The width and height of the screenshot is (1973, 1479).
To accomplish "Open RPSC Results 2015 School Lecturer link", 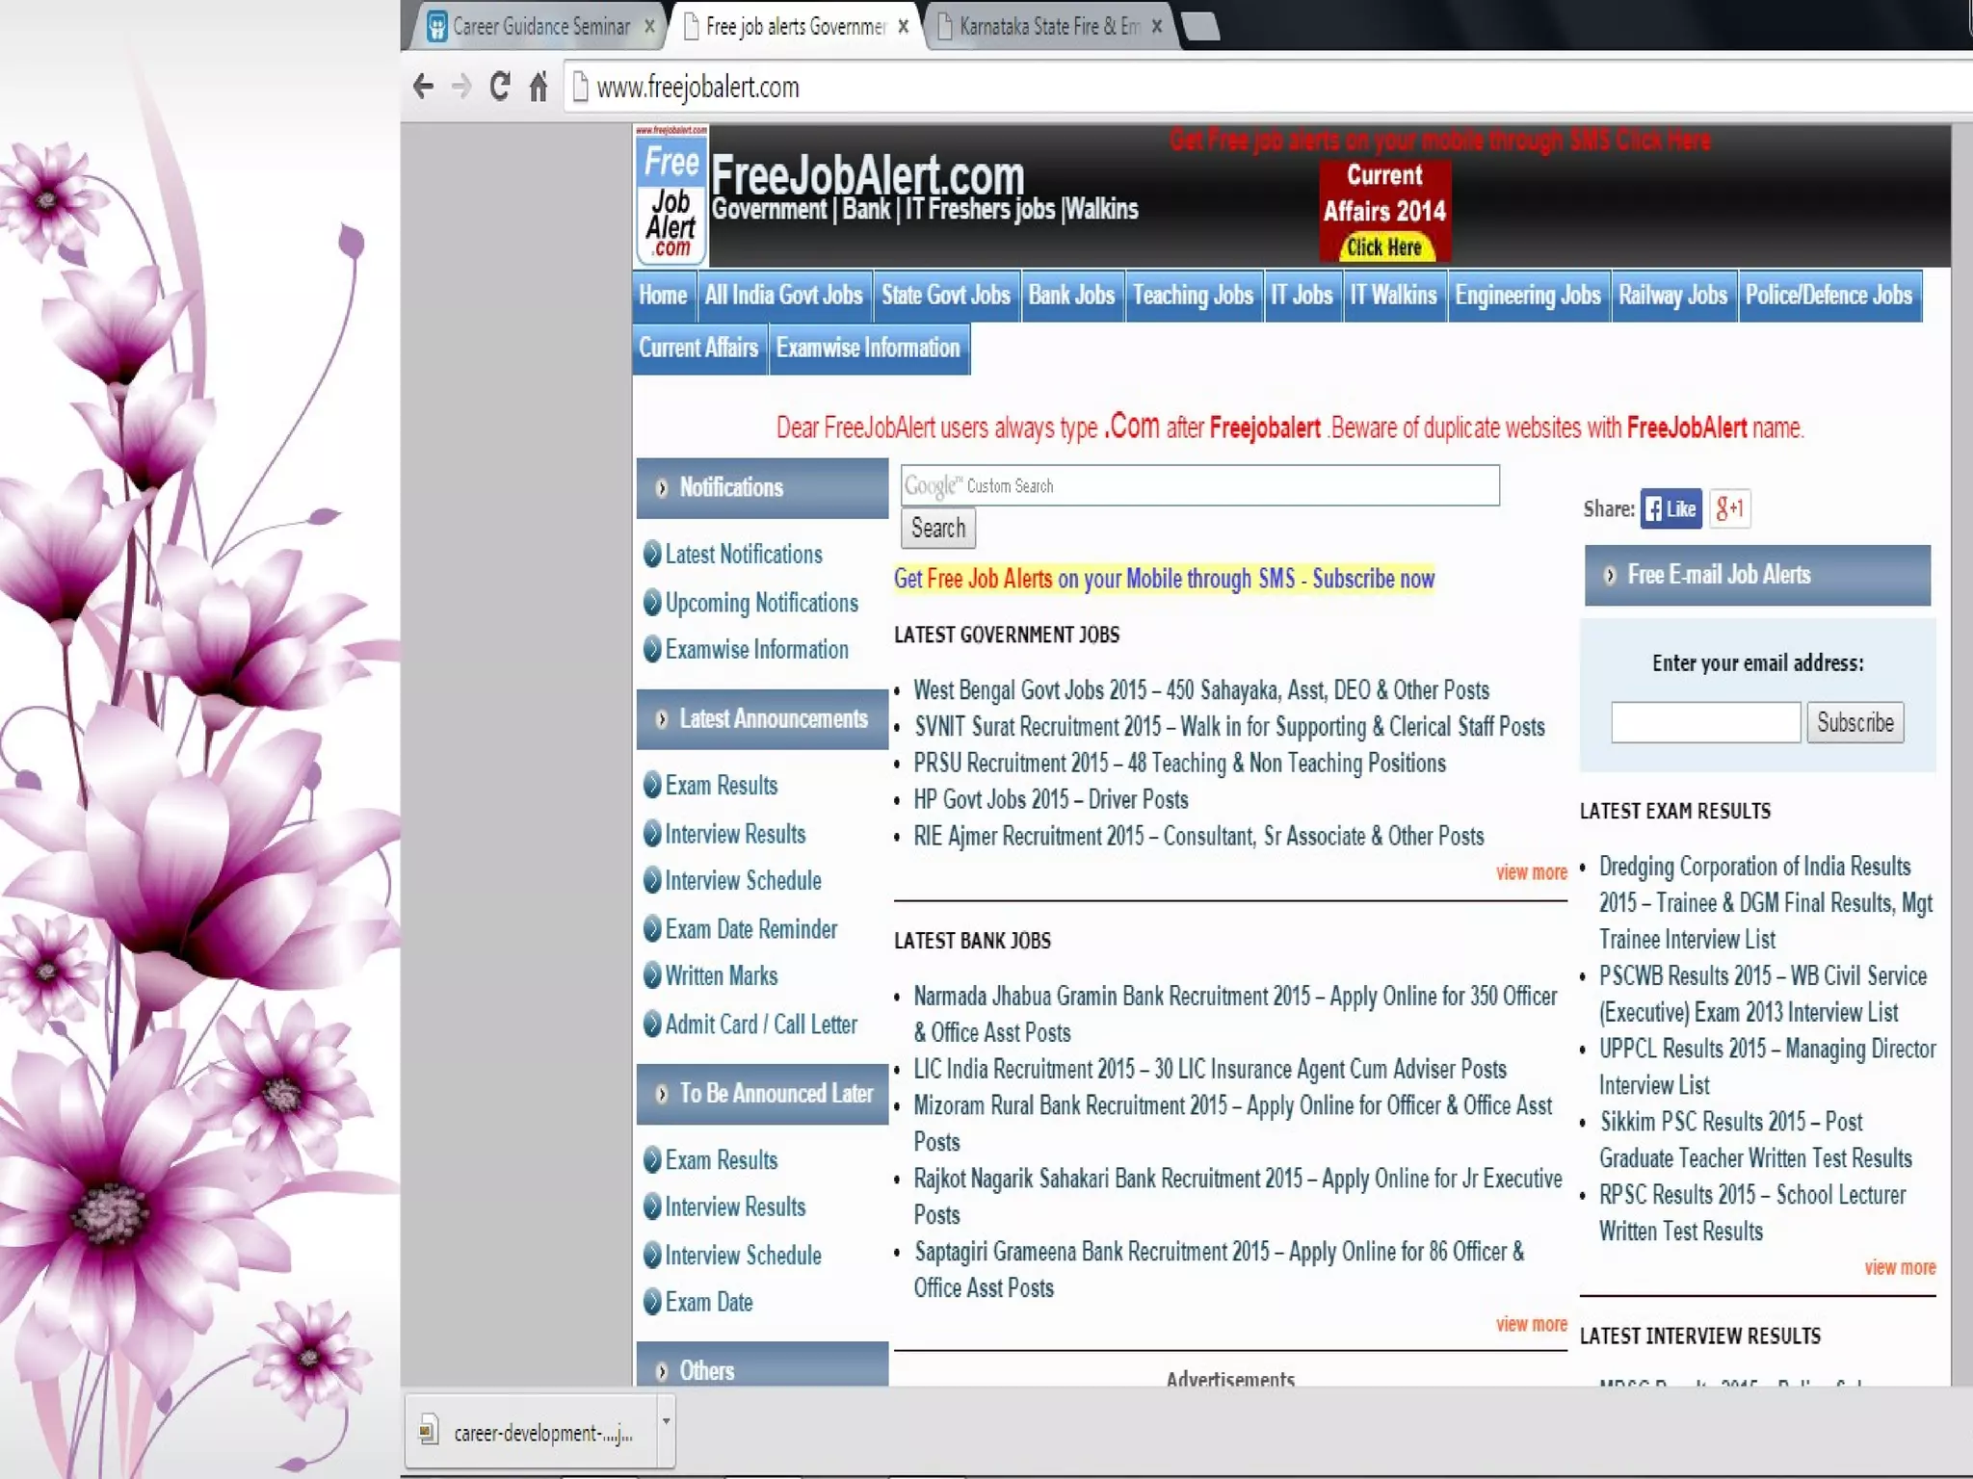I will coord(1752,1213).
